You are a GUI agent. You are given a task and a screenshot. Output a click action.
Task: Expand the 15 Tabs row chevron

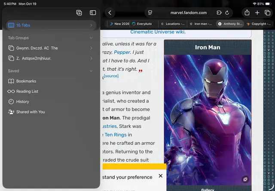pos(91,25)
